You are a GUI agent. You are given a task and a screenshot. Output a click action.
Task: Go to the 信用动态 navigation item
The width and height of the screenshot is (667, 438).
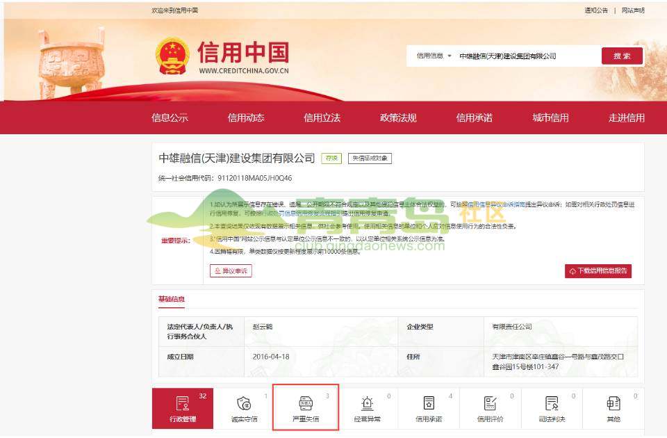pos(246,118)
